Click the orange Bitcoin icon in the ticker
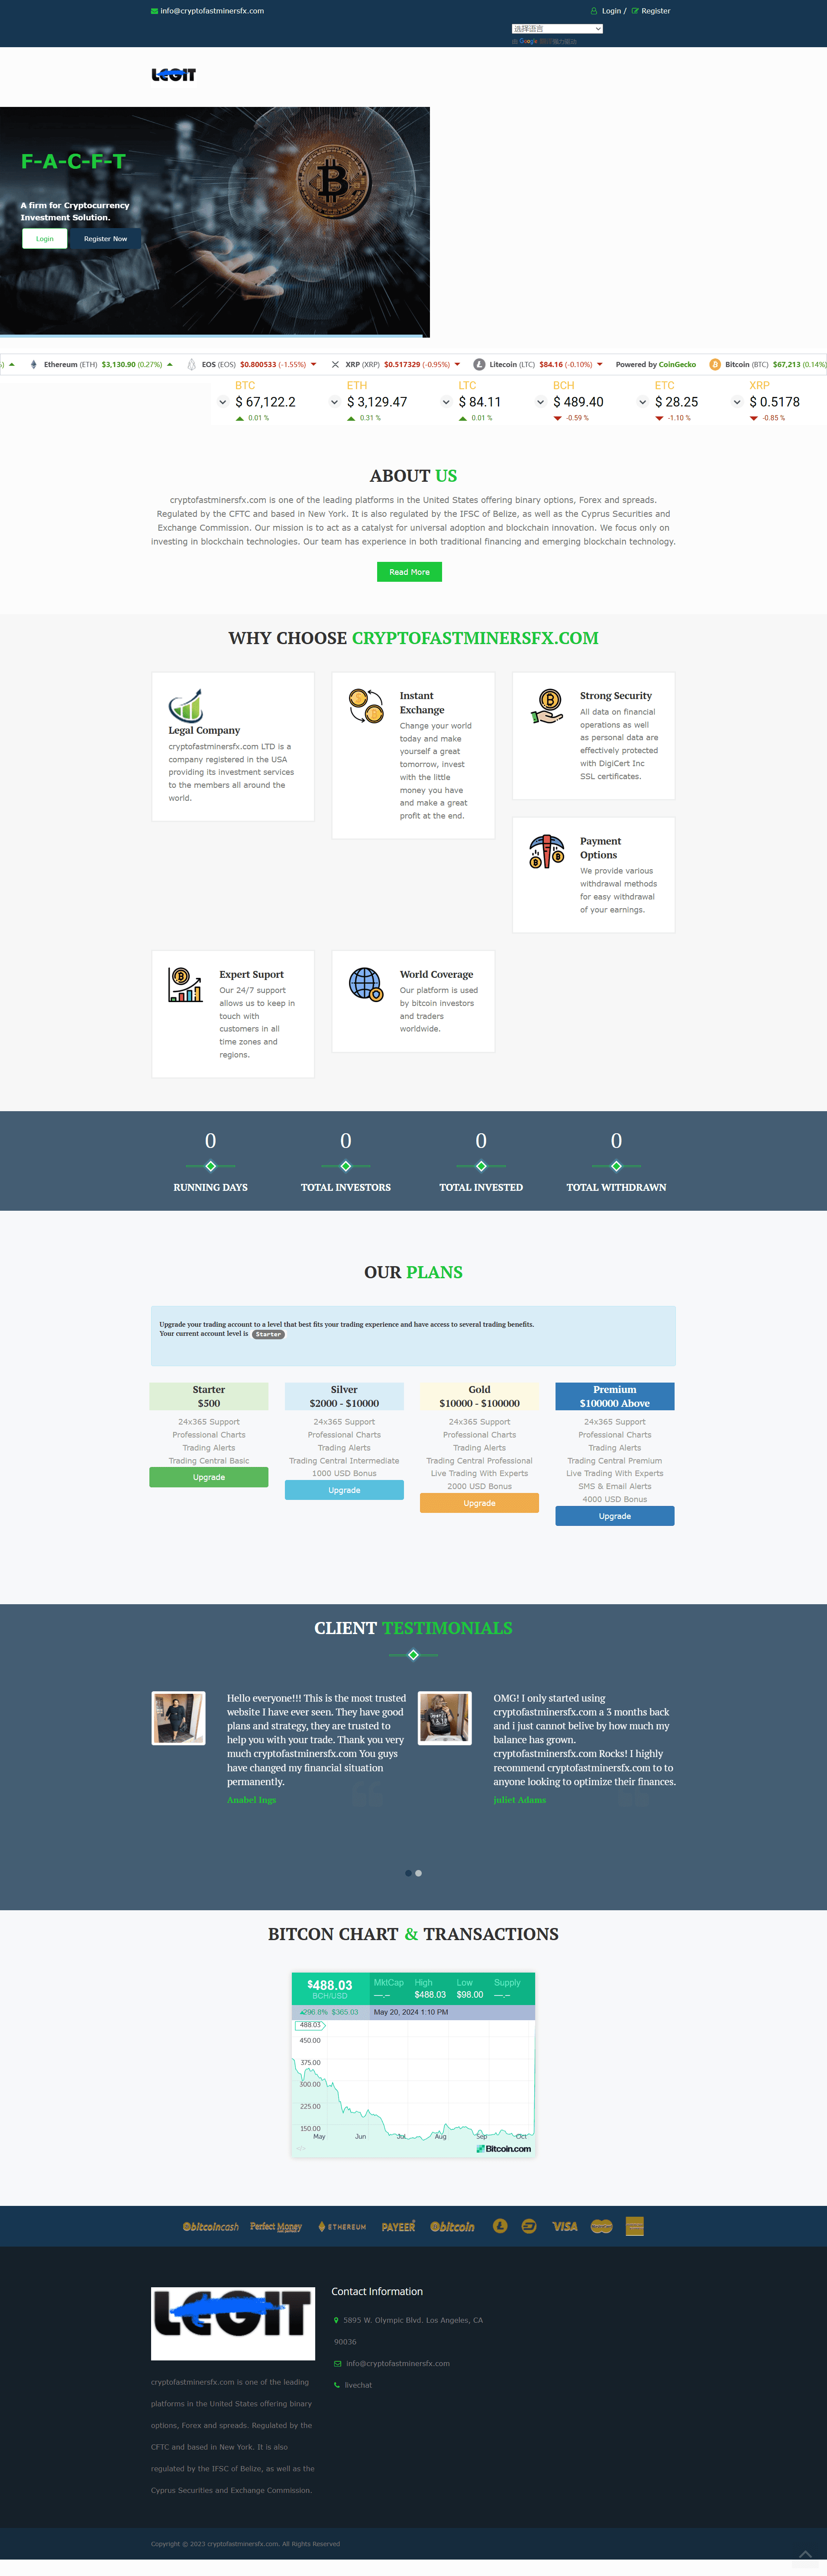The height and width of the screenshot is (2576, 827). [x=714, y=364]
